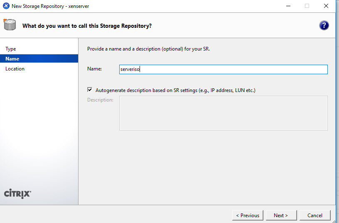This screenshot has width=339, height=223.
Task: Minimize the New Storage Repository window
Action: tap(288, 6)
